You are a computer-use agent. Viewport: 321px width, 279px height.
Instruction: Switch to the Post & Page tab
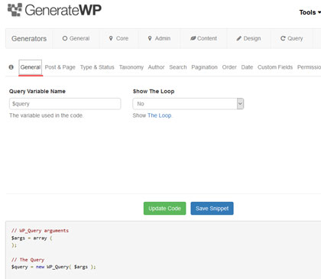[x=60, y=67]
